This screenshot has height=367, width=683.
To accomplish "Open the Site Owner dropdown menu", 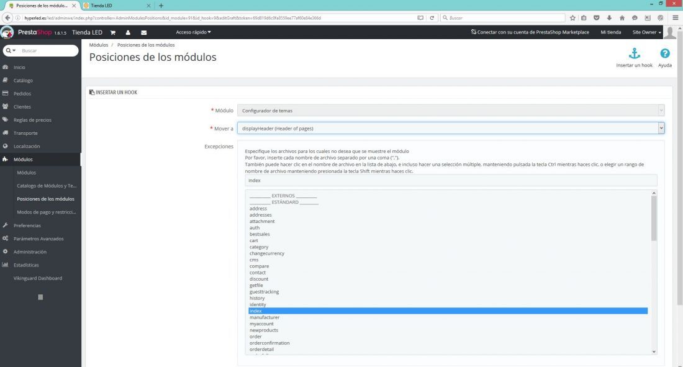I will click(646, 32).
